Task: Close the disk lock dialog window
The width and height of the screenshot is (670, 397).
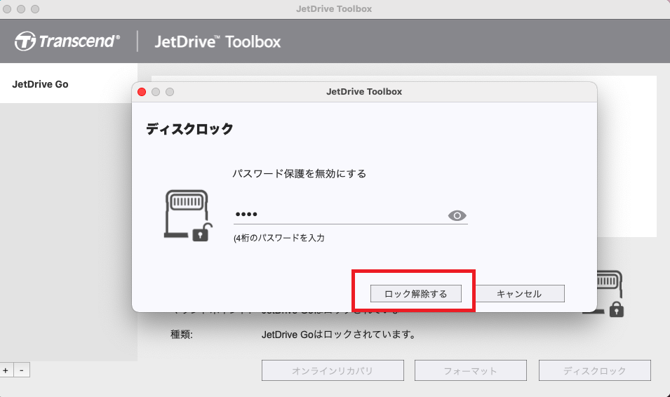Action: click(x=142, y=92)
